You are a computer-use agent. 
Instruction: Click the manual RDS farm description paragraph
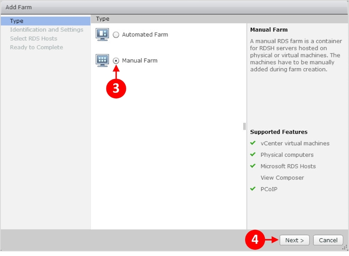click(x=296, y=55)
